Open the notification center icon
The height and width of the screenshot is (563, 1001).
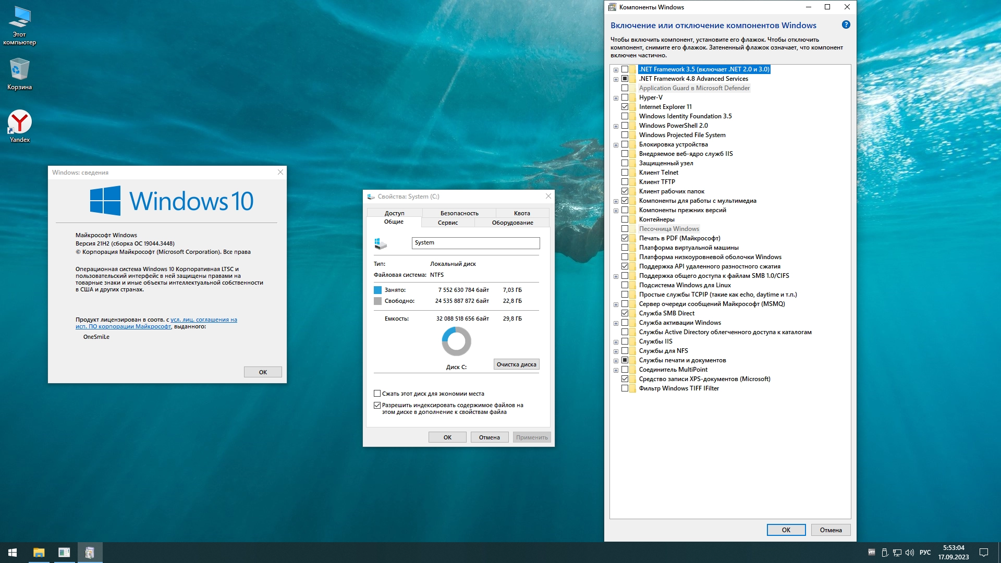point(984,553)
